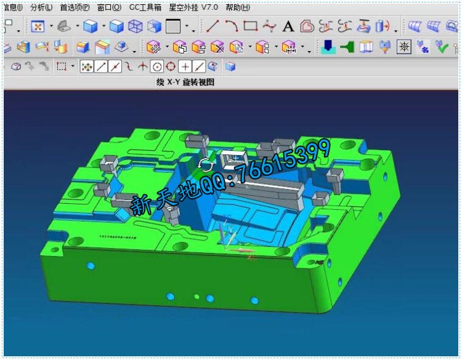Expand the dimension cube dropdown arrow
The height and width of the screenshot is (360, 462).
[x=302, y=47]
